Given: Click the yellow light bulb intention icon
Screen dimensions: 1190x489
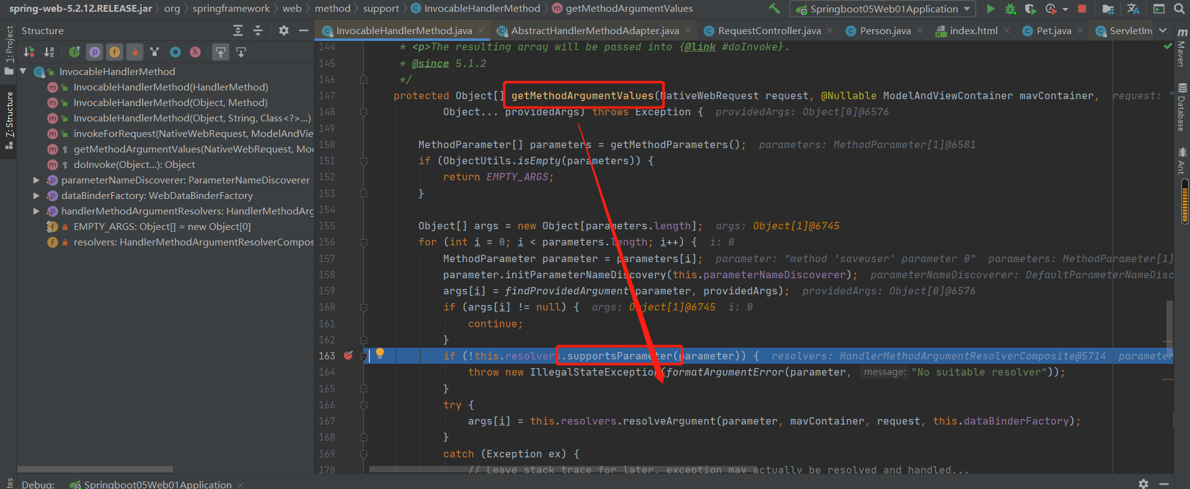Looking at the screenshot, I should 380,353.
